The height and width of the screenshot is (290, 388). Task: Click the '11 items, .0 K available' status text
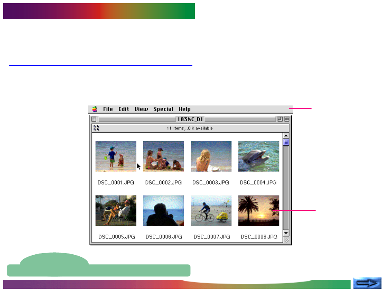tap(190, 128)
